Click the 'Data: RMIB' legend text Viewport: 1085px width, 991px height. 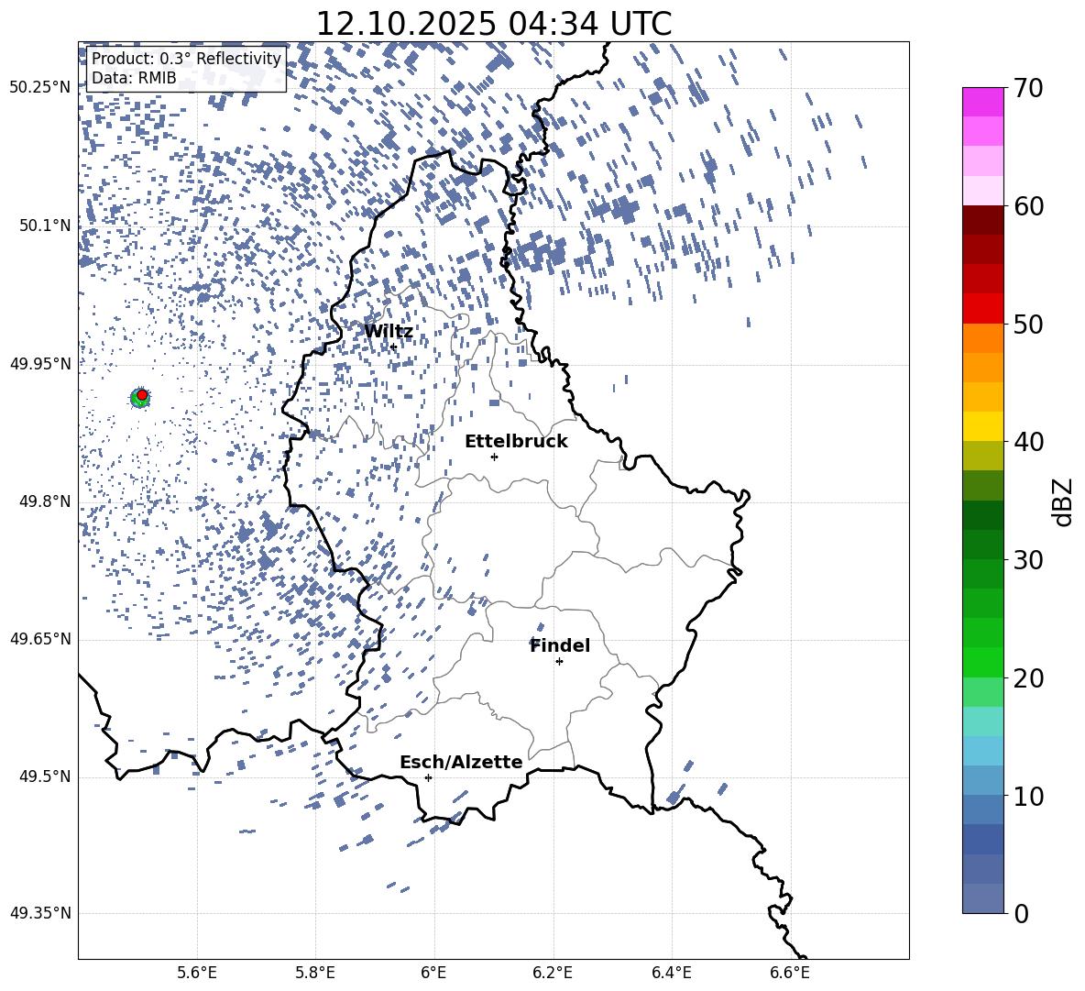click(x=134, y=78)
